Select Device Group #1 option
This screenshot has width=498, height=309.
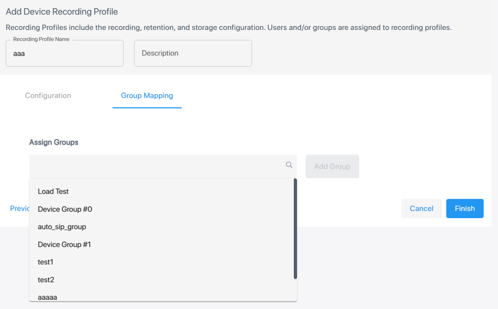[65, 244]
